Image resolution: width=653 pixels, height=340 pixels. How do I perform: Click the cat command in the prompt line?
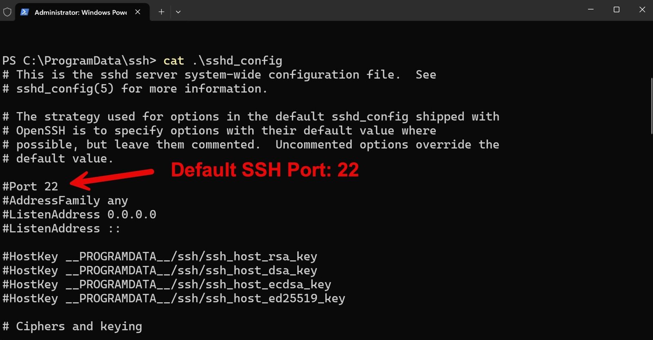pyautogui.click(x=173, y=60)
